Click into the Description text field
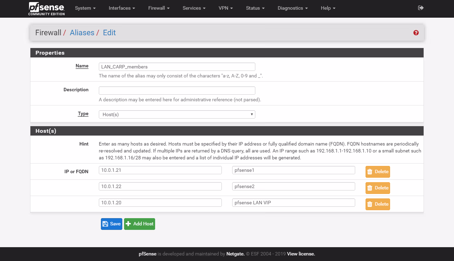The image size is (454, 261). (177, 91)
